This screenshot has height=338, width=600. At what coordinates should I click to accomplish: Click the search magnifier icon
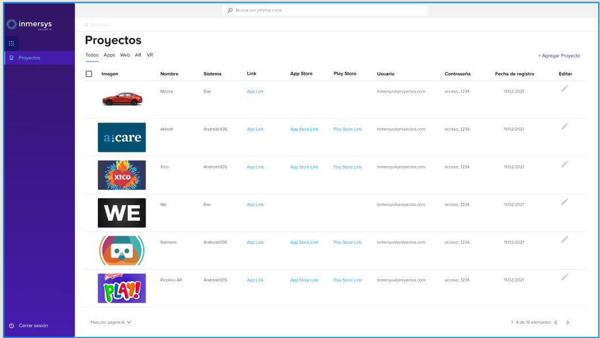click(230, 10)
